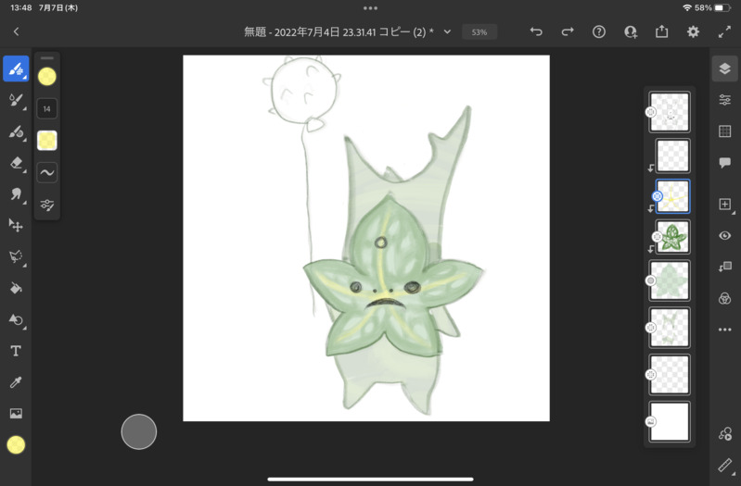Select body sketch layer thumbnail

tap(670, 328)
